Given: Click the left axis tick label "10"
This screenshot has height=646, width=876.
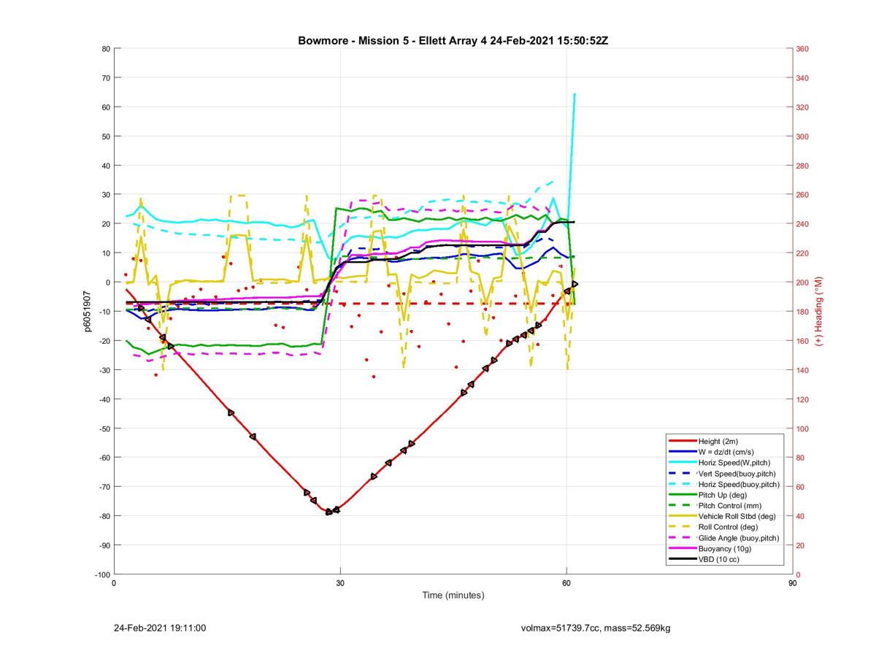Looking at the screenshot, I should pos(105,253).
